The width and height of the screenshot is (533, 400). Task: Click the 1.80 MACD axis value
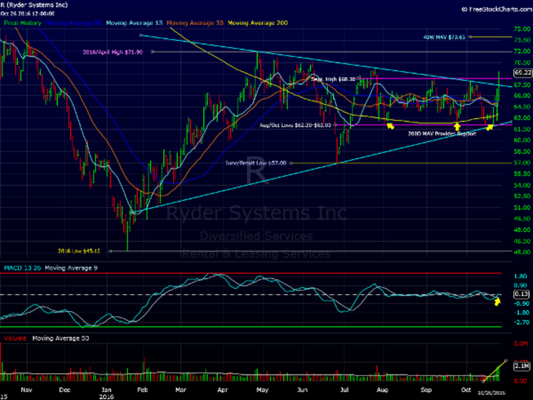point(520,276)
